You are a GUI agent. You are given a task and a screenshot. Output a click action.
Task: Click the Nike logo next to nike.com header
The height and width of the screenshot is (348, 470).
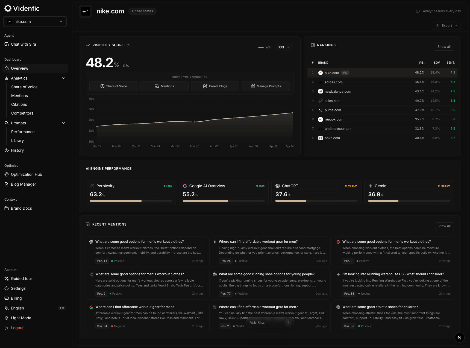click(x=86, y=11)
